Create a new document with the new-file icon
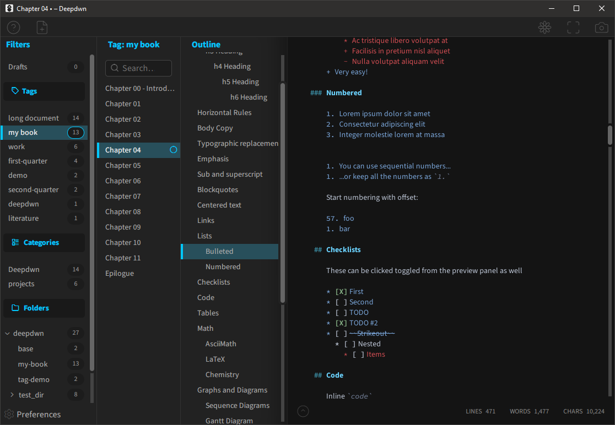The image size is (615, 425). point(41,27)
